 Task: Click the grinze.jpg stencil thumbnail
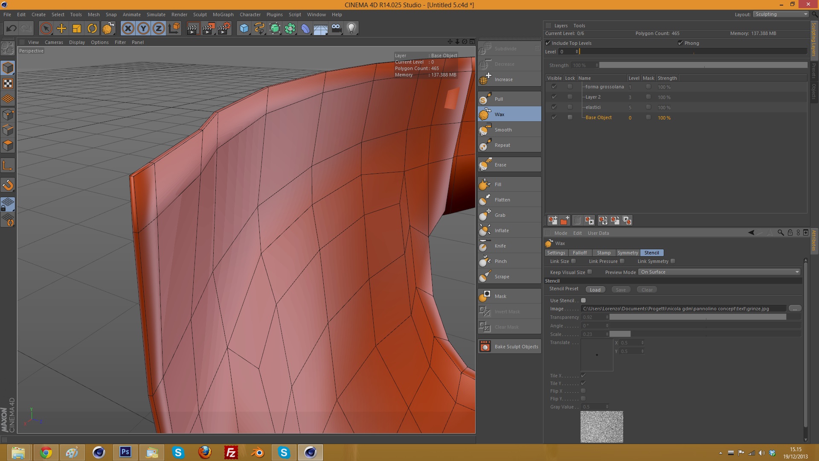601,426
